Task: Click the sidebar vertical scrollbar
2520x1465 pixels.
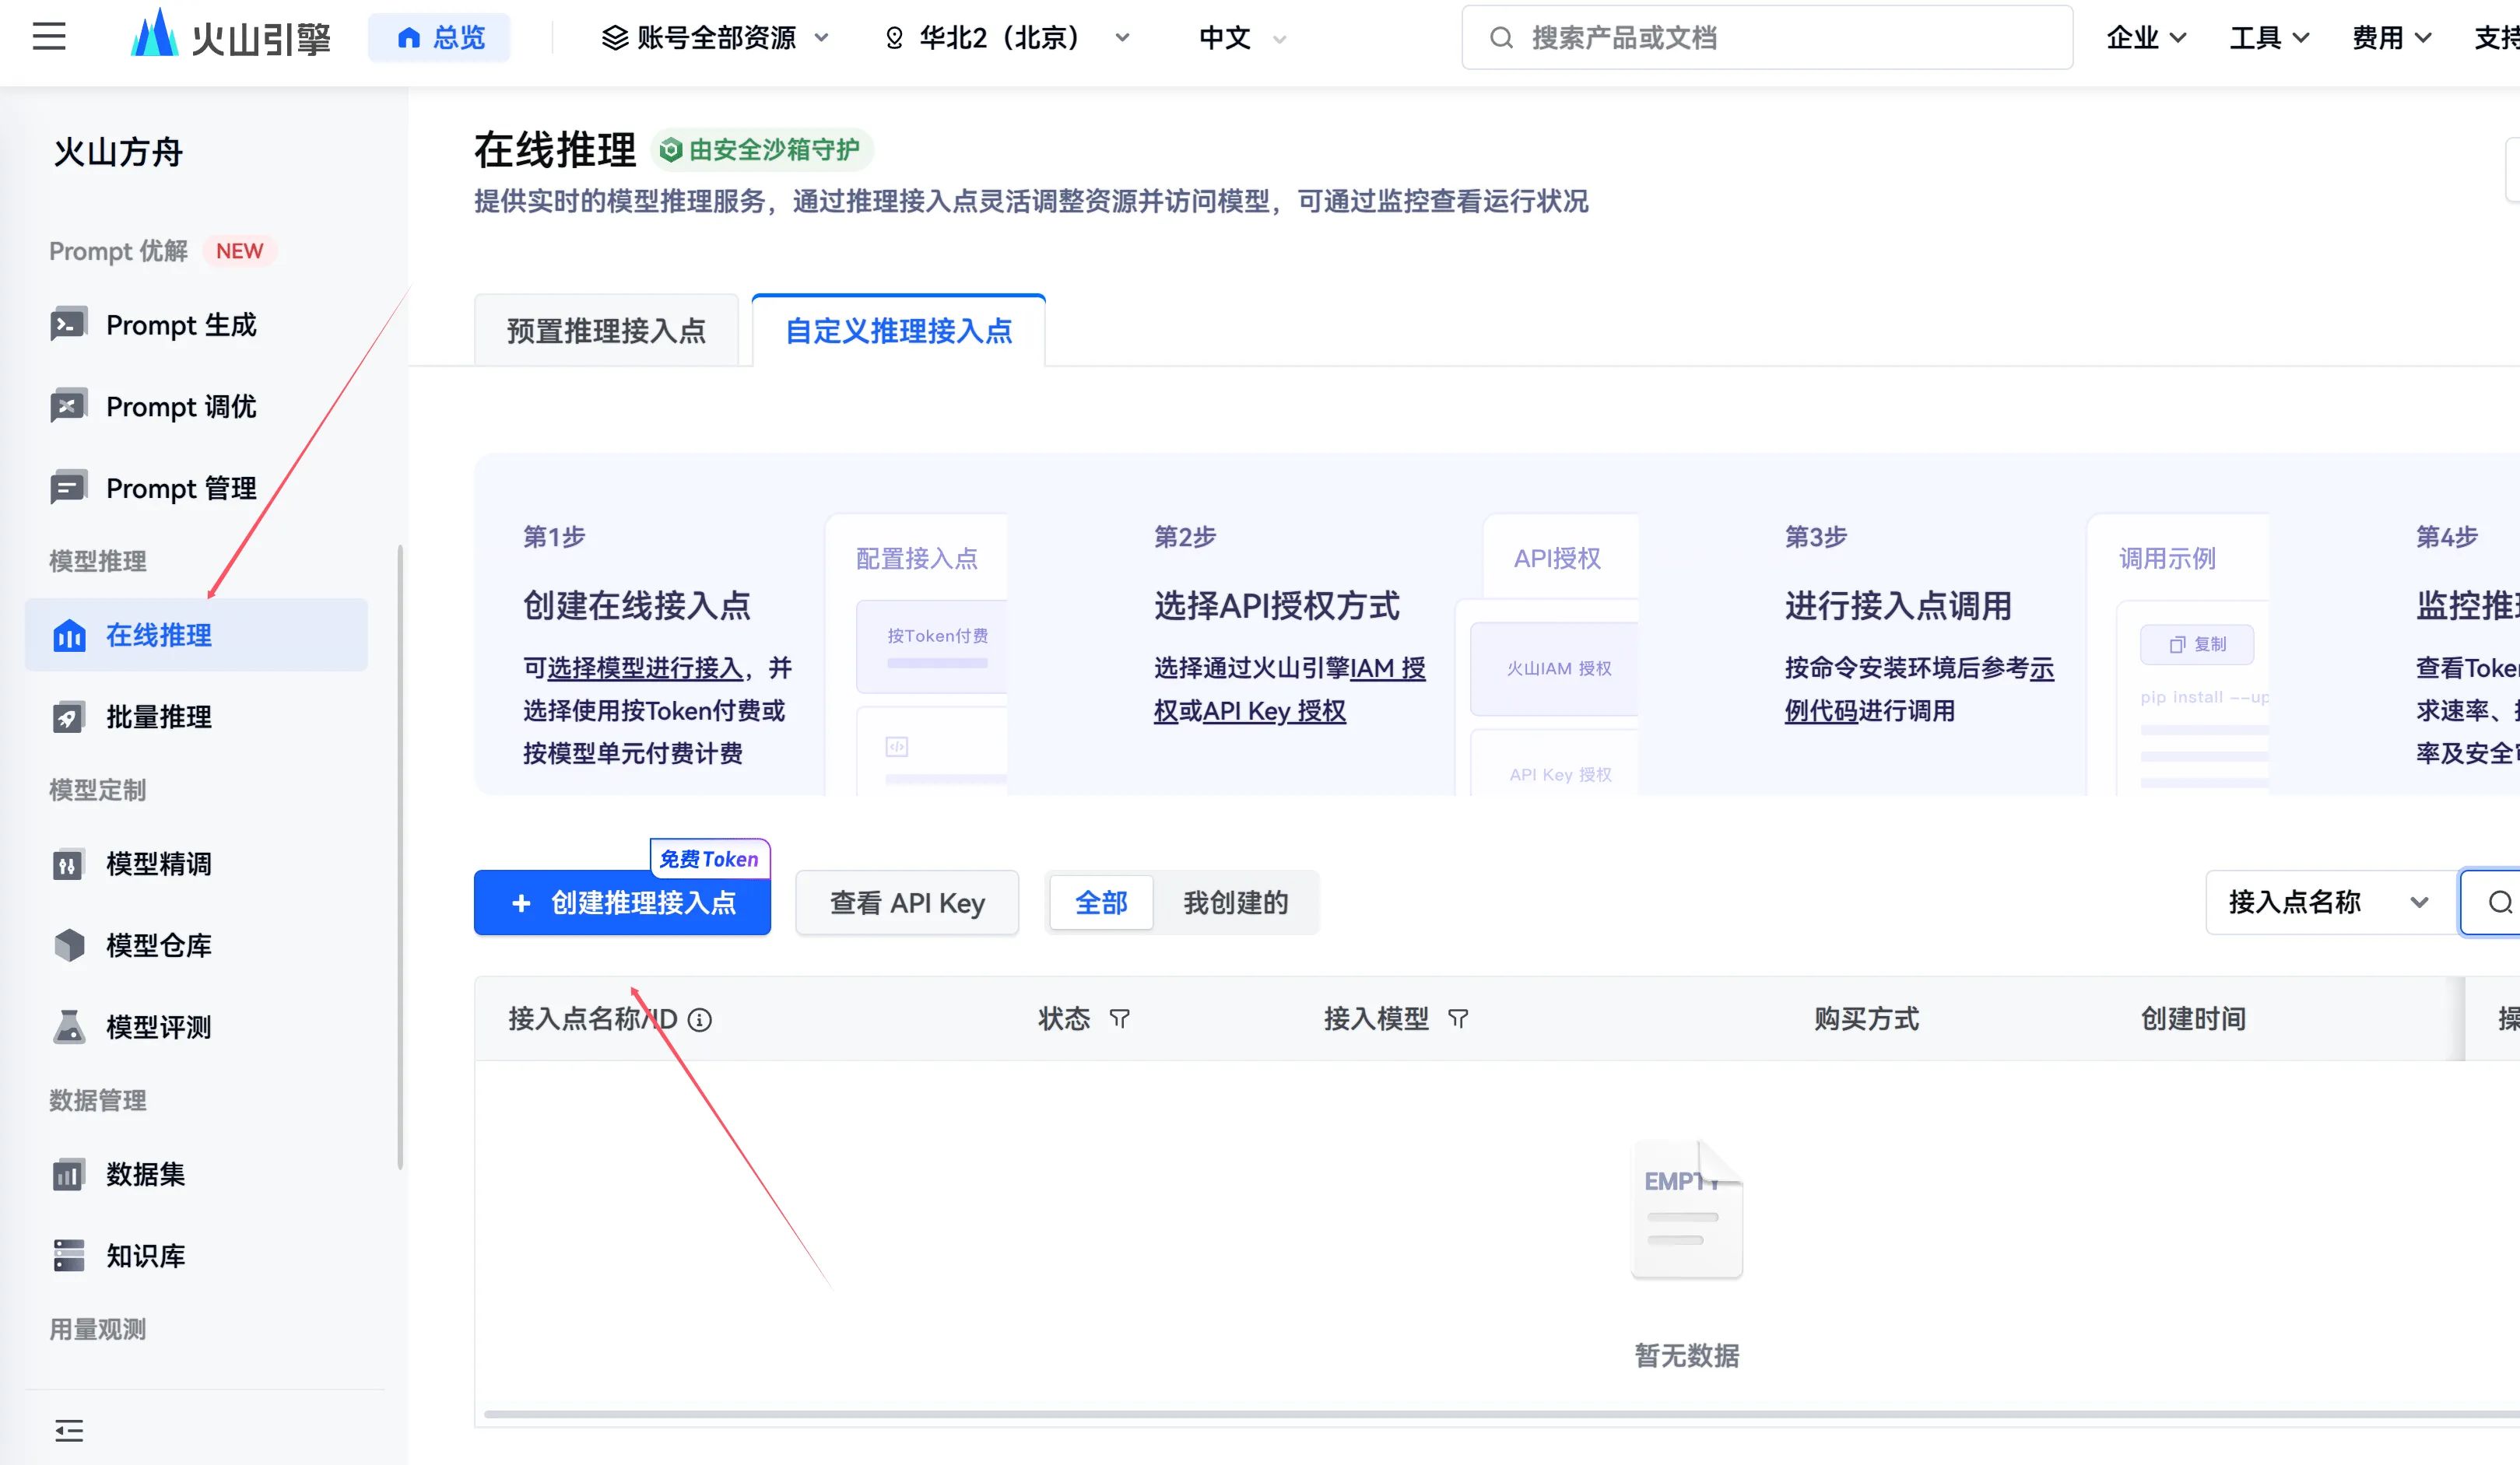Action: point(400,857)
